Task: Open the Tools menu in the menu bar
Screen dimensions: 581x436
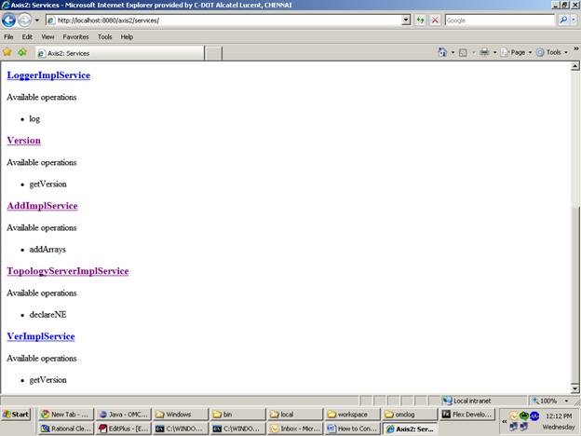Action: pos(104,36)
